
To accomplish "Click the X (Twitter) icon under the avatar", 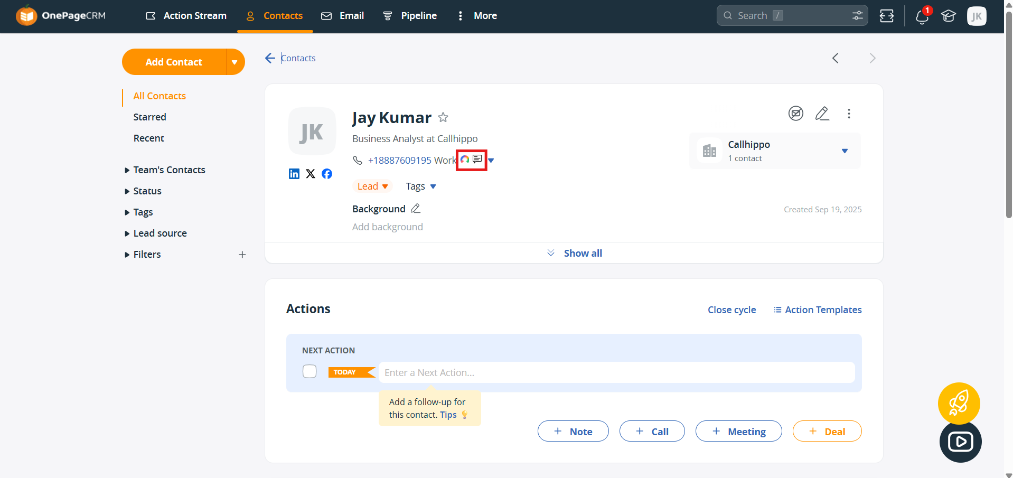I will 311,174.
